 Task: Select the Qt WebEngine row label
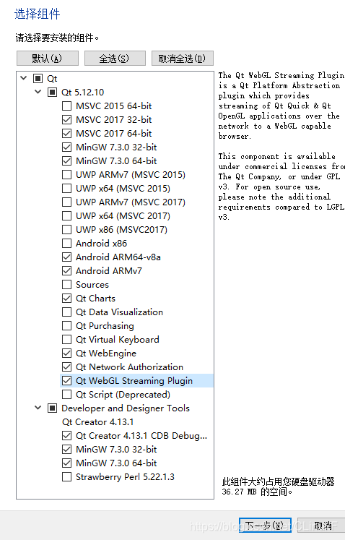106,353
